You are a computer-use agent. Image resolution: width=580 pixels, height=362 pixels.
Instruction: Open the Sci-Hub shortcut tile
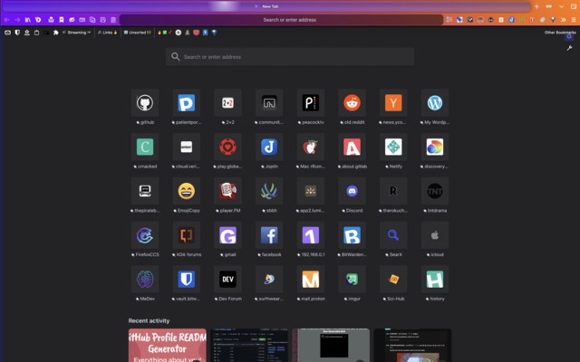click(x=393, y=280)
